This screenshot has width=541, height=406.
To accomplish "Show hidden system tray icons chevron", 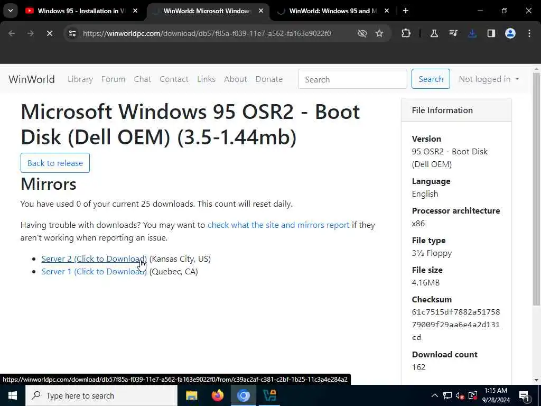I will tap(435, 395).
